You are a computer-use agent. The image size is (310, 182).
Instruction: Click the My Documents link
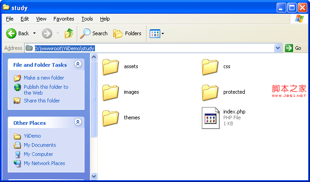tap(40, 145)
